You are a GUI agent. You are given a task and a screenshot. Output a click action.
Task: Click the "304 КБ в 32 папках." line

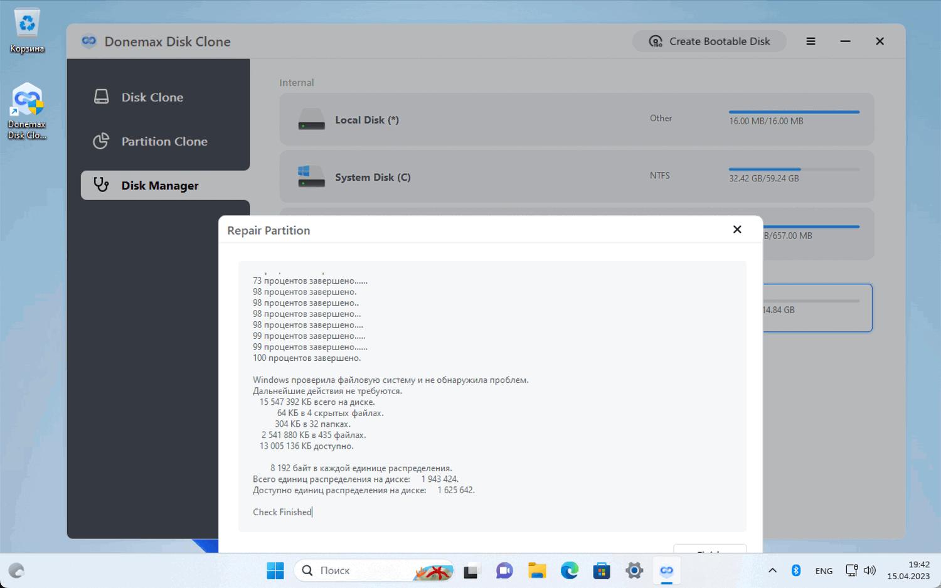coord(312,424)
